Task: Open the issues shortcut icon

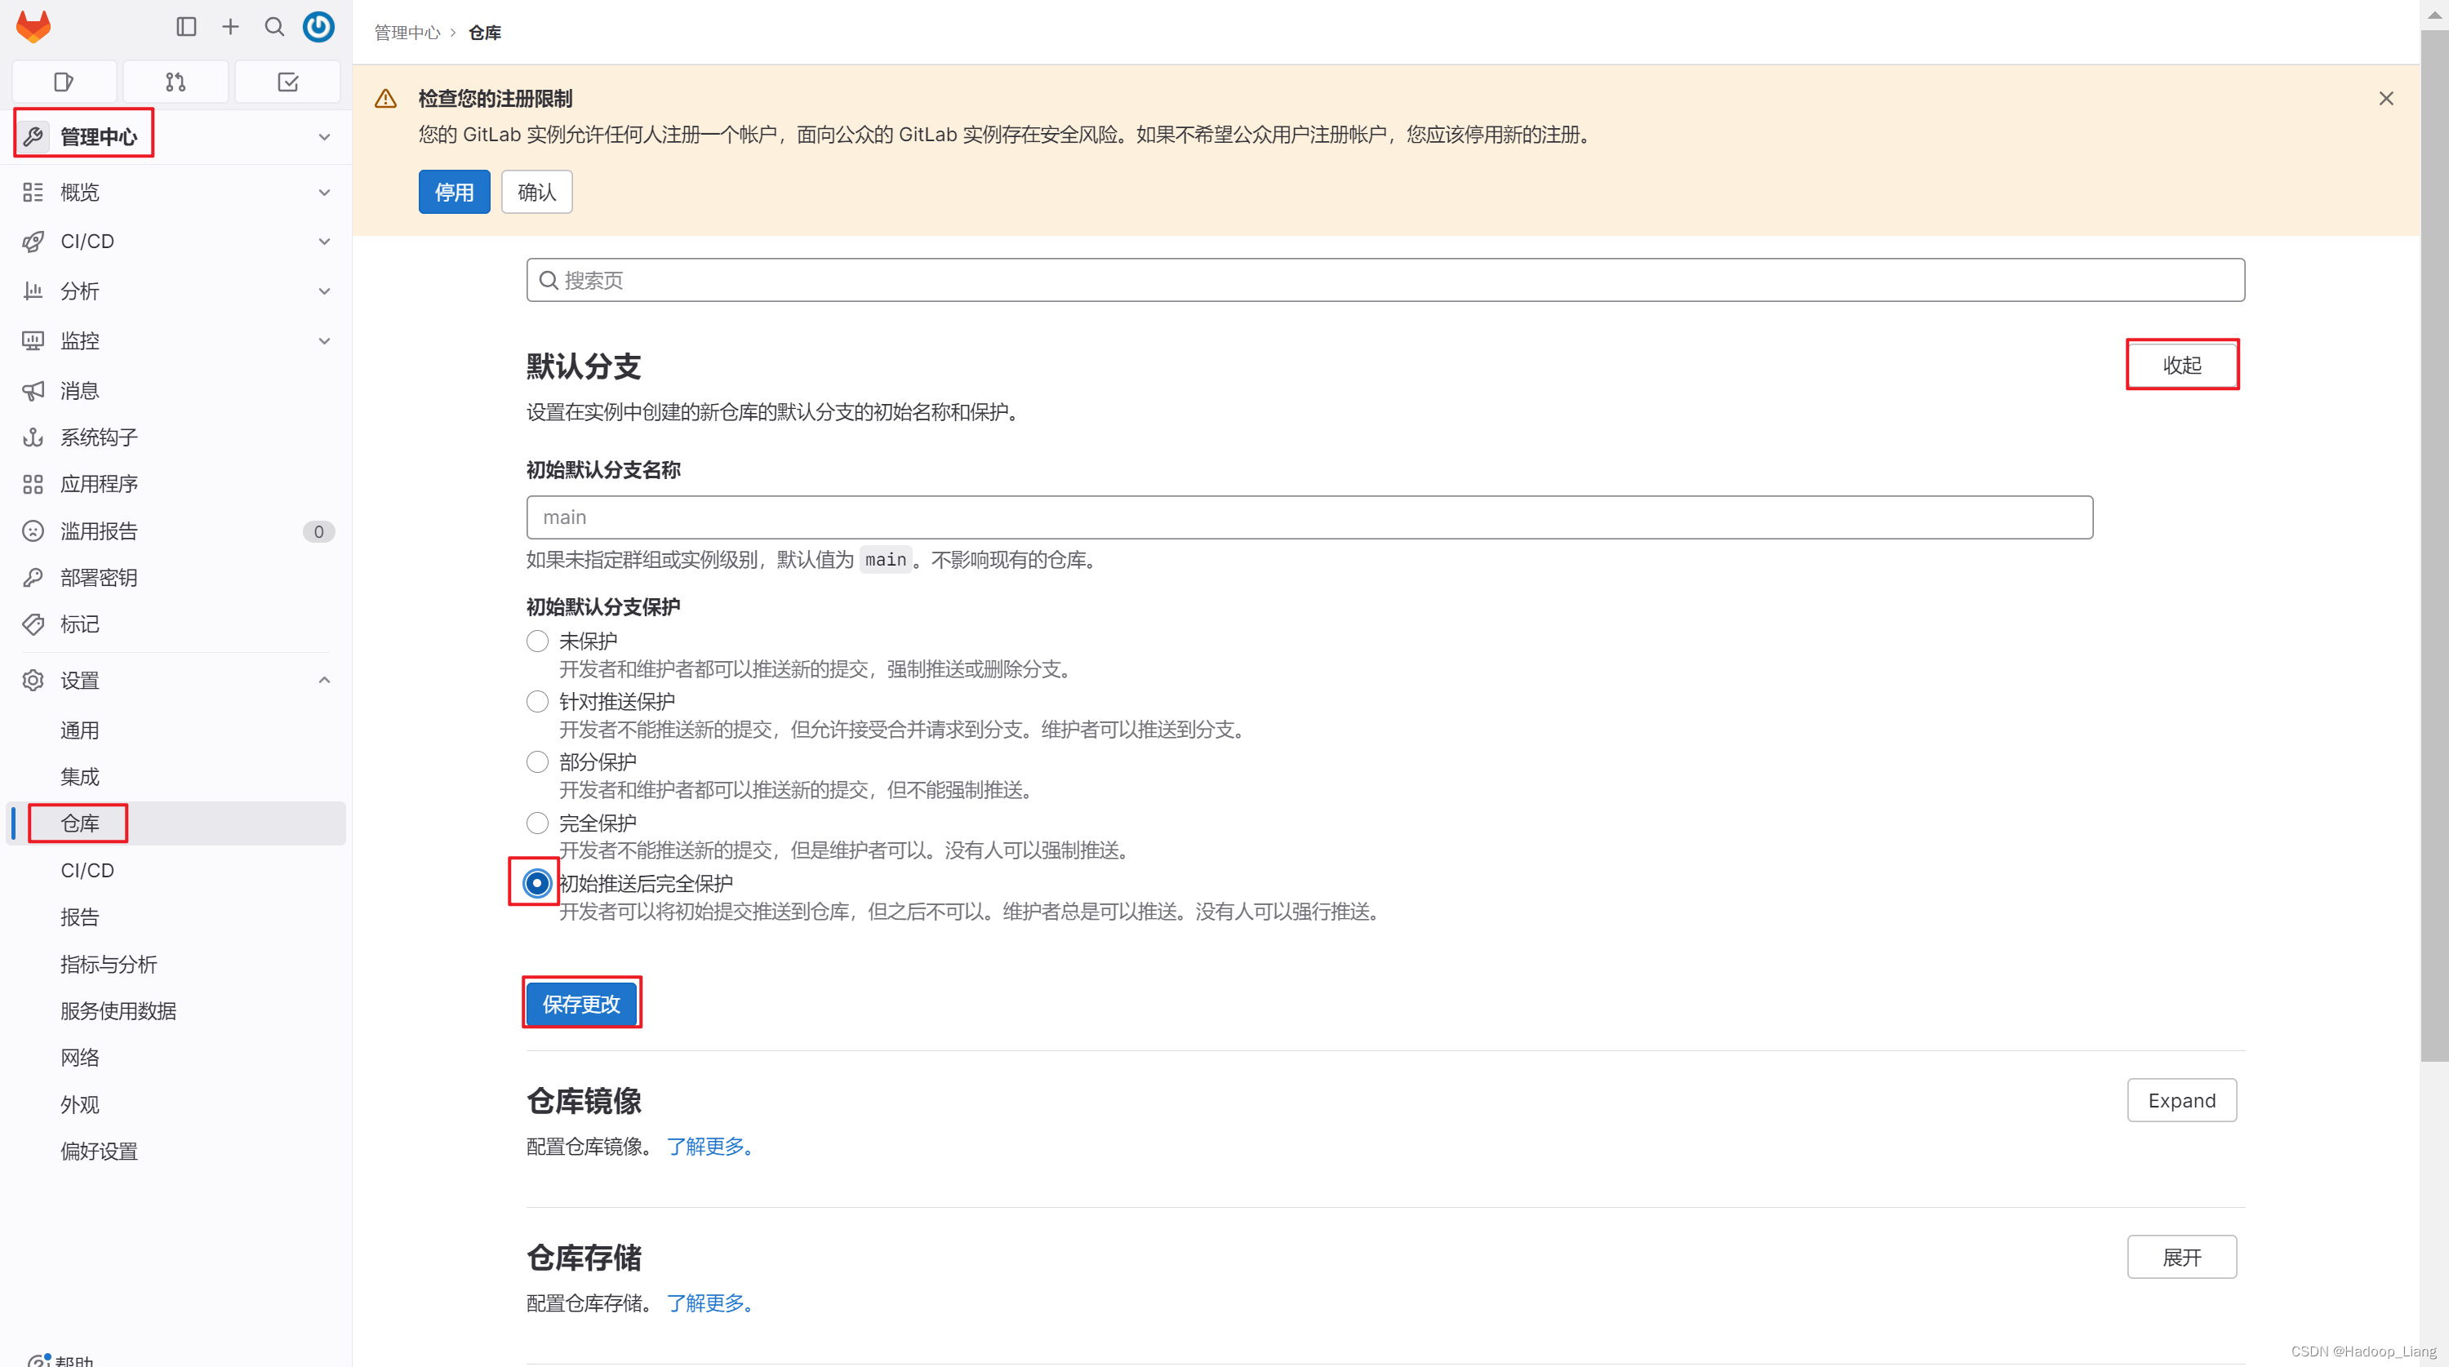Action: 64,82
